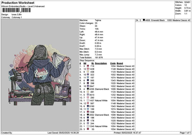The width and height of the screenshot is (192, 135).
Task: Click the Total Bobbin value '161.87ft'
Action: 99,58
